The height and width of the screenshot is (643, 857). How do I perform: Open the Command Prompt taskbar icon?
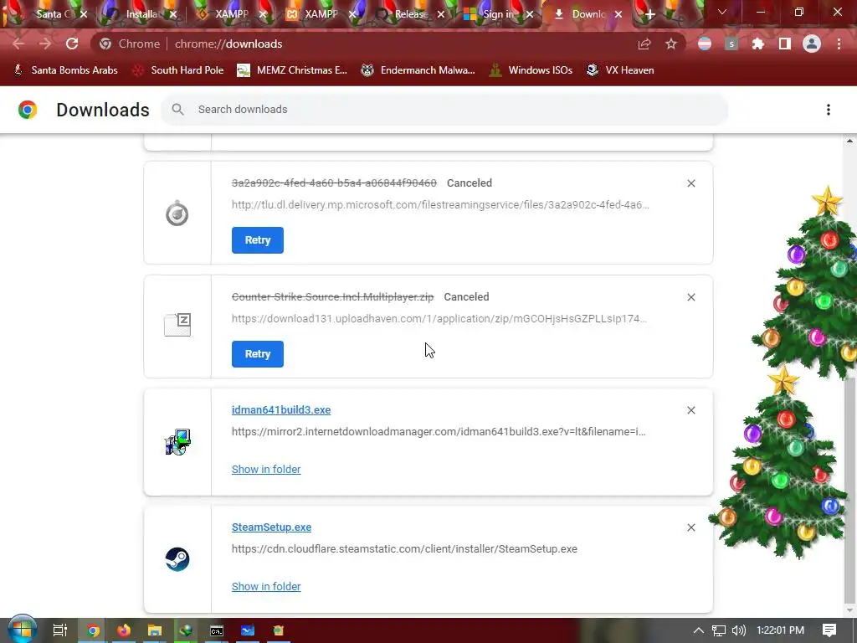[217, 630]
